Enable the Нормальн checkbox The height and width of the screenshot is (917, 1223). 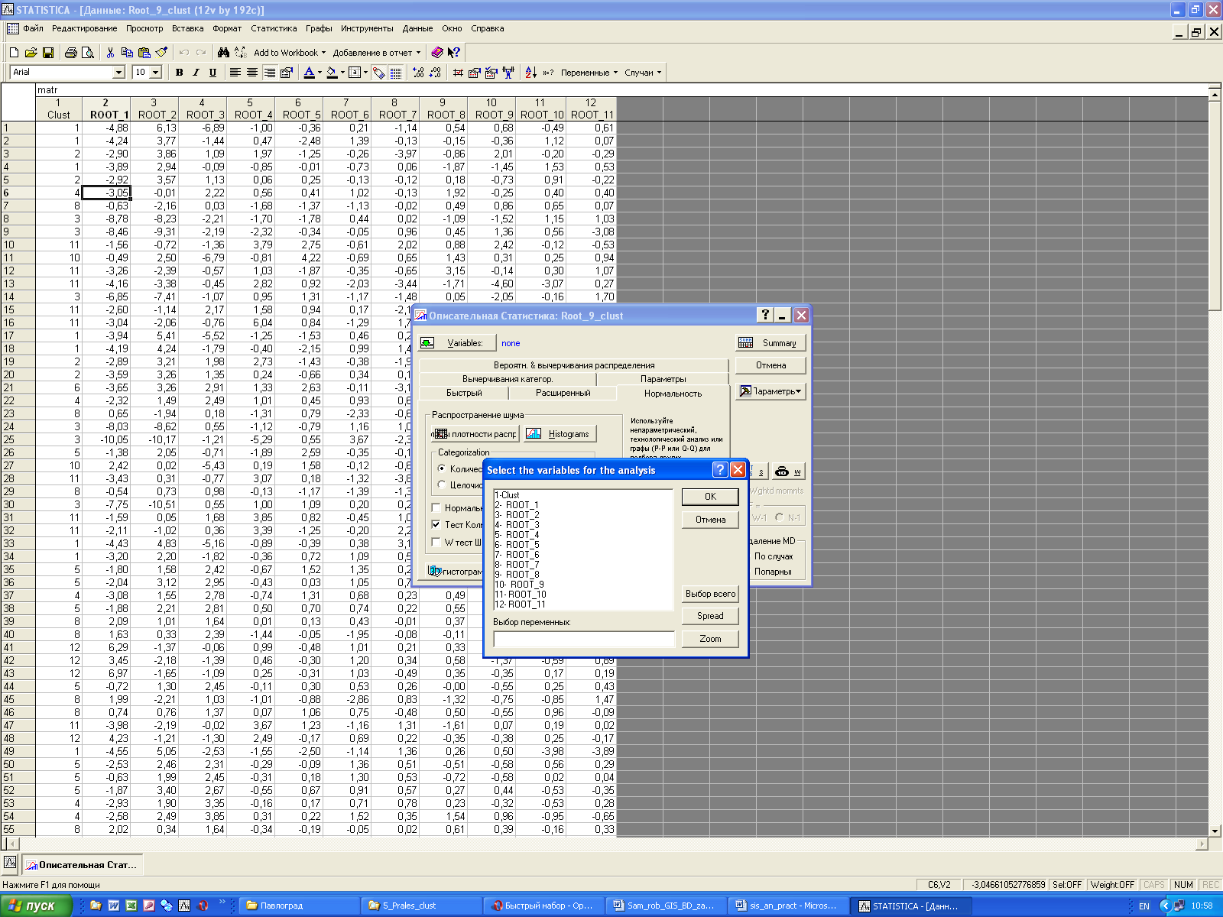(x=436, y=507)
